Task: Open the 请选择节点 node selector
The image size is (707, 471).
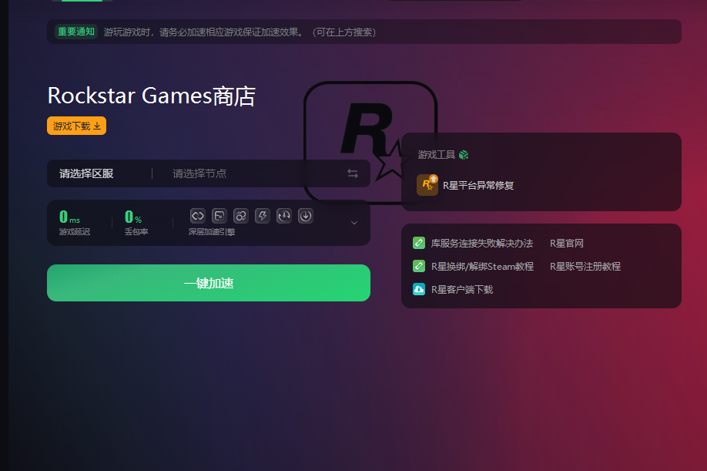Action: 199,173
